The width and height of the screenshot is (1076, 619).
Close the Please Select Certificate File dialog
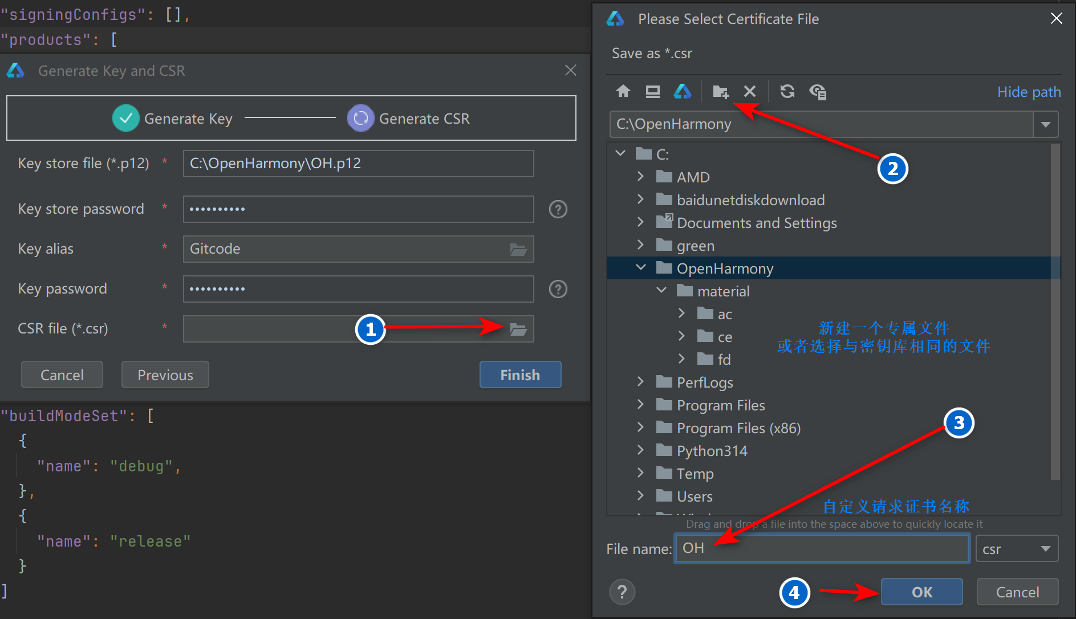[1056, 18]
